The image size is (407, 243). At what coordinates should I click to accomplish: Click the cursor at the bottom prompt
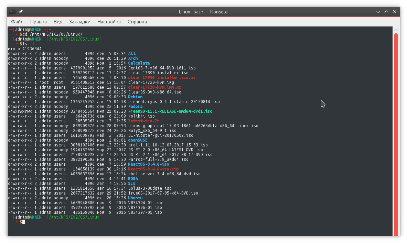(x=23, y=222)
